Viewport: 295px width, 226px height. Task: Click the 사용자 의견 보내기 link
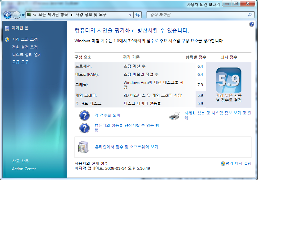coord(203,5)
